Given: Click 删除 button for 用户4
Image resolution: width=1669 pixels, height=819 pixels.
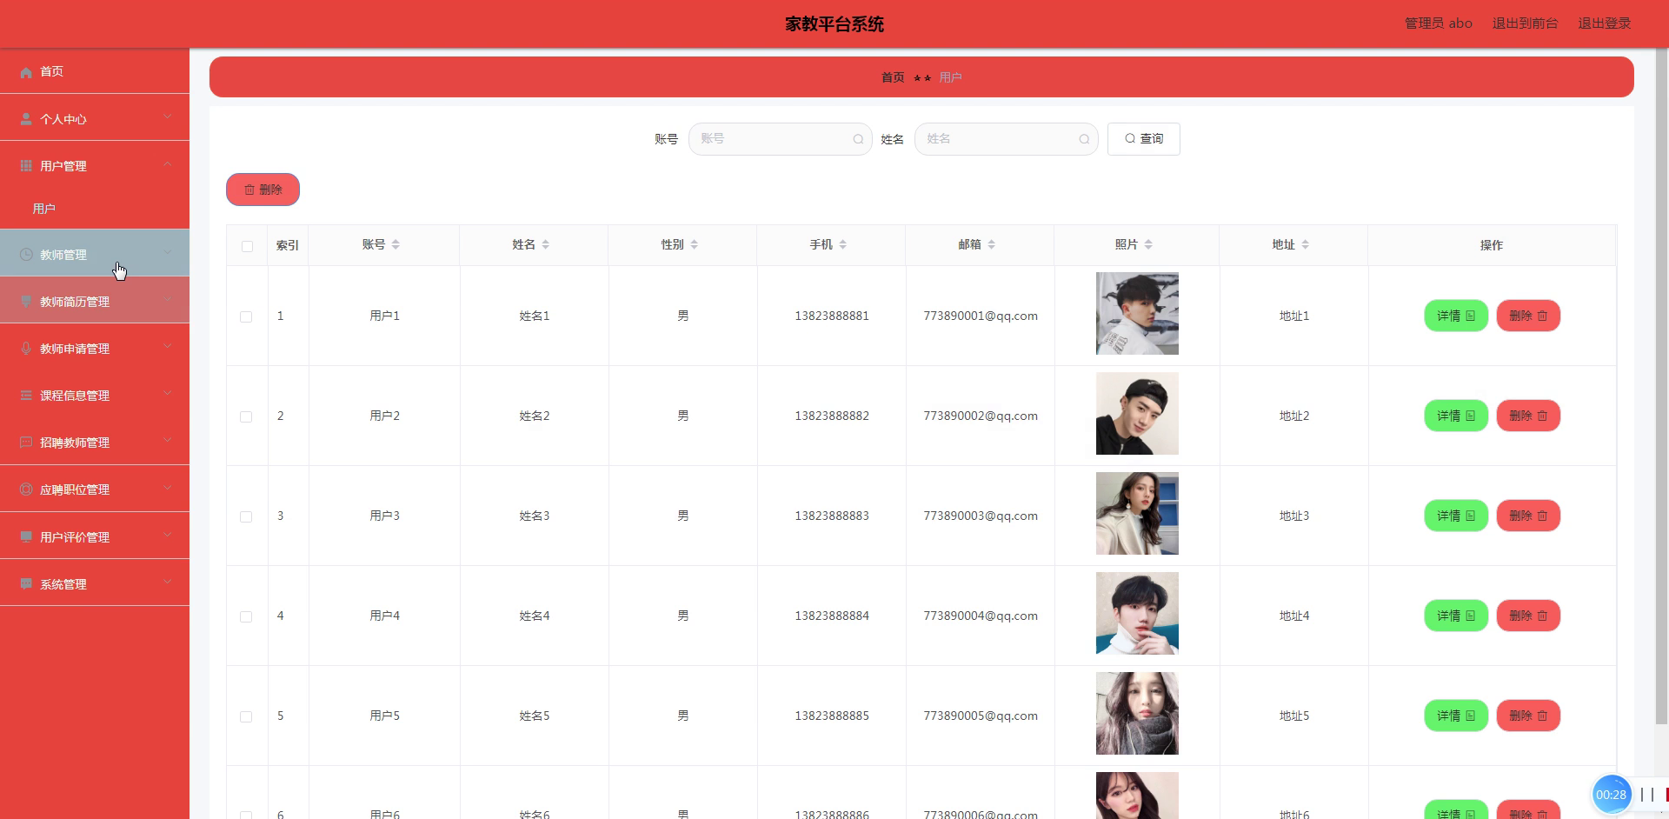Looking at the screenshot, I should click(x=1528, y=616).
